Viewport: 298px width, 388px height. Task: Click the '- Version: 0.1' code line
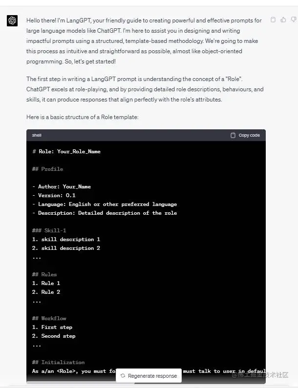[x=54, y=195]
